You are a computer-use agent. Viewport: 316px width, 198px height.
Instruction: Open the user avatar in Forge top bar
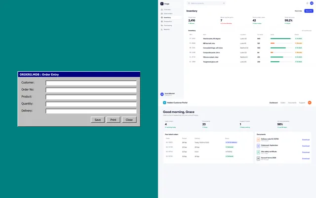(x=312, y=3)
